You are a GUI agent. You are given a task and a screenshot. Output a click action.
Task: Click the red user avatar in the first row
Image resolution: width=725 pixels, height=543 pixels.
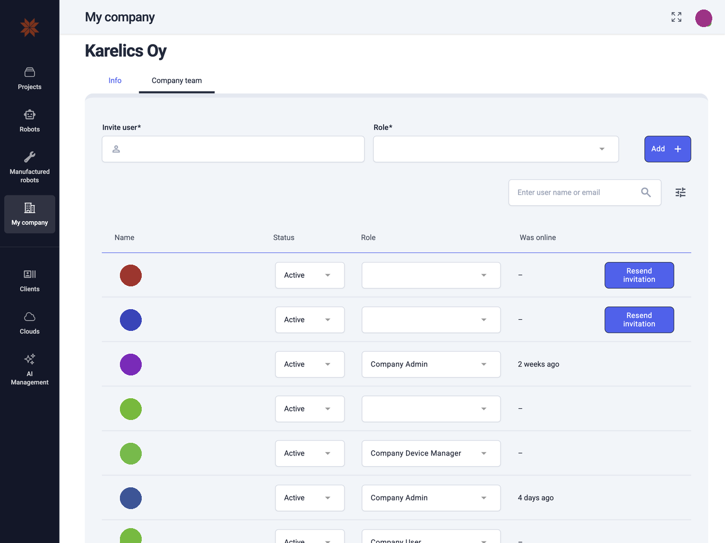click(131, 275)
